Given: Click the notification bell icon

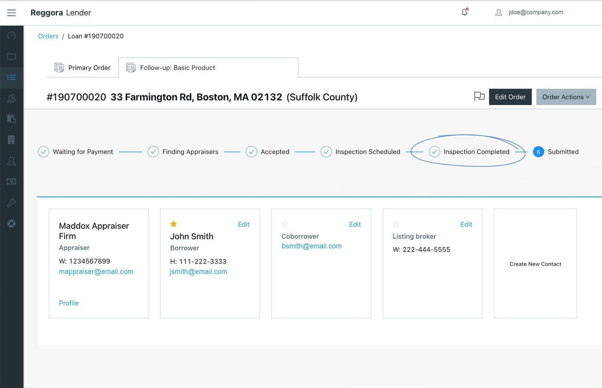Looking at the screenshot, I should click(x=465, y=12).
